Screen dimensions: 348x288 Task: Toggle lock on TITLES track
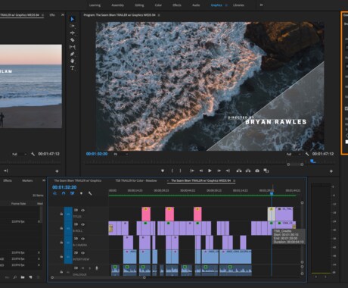[61, 214]
